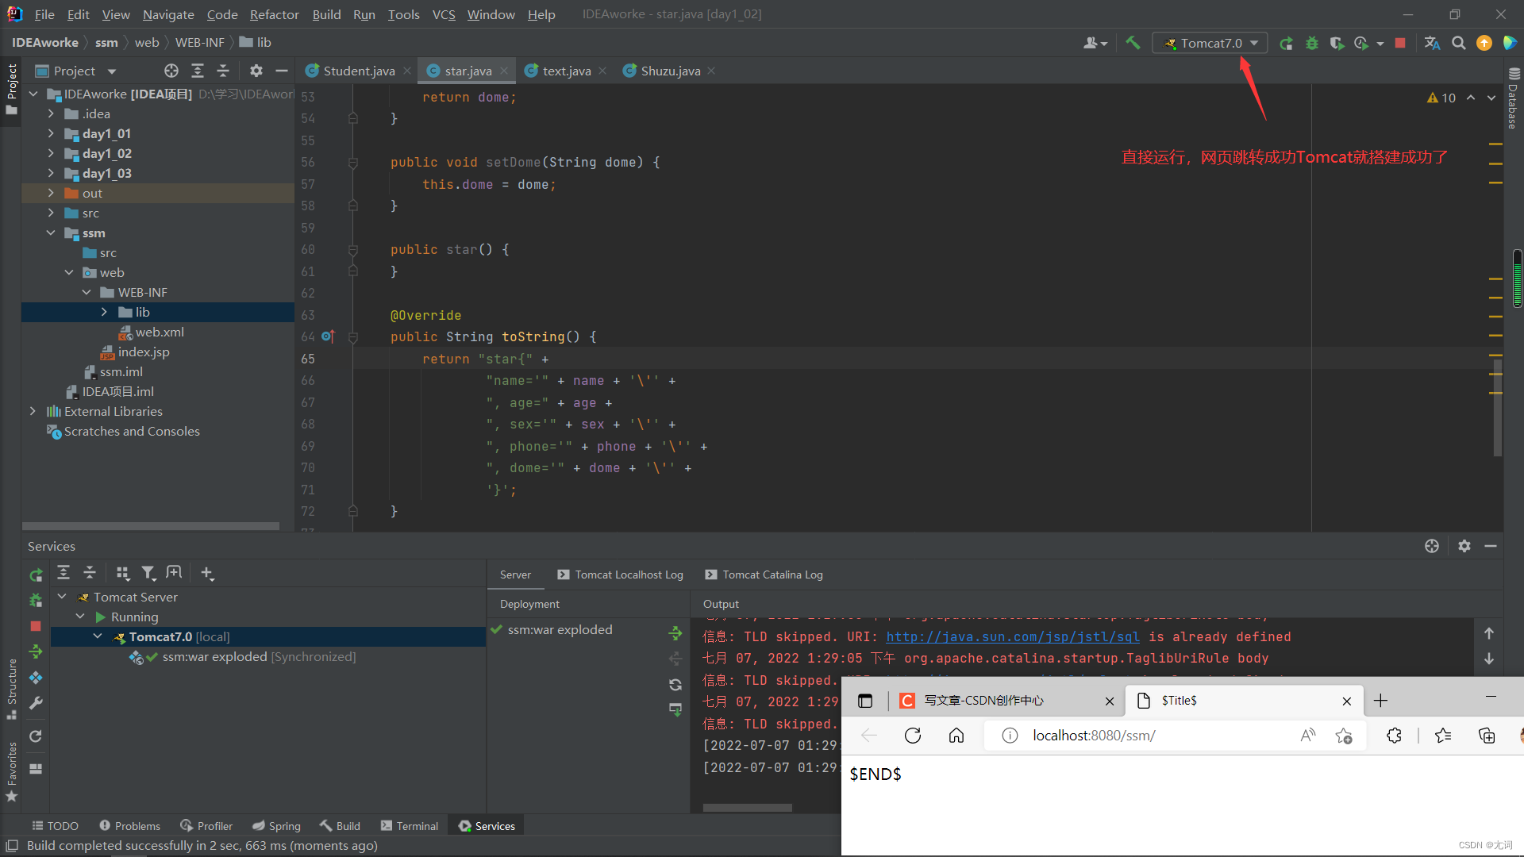The width and height of the screenshot is (1524, 857).
Task: Click the Add service plus icon
Action: 207,573
